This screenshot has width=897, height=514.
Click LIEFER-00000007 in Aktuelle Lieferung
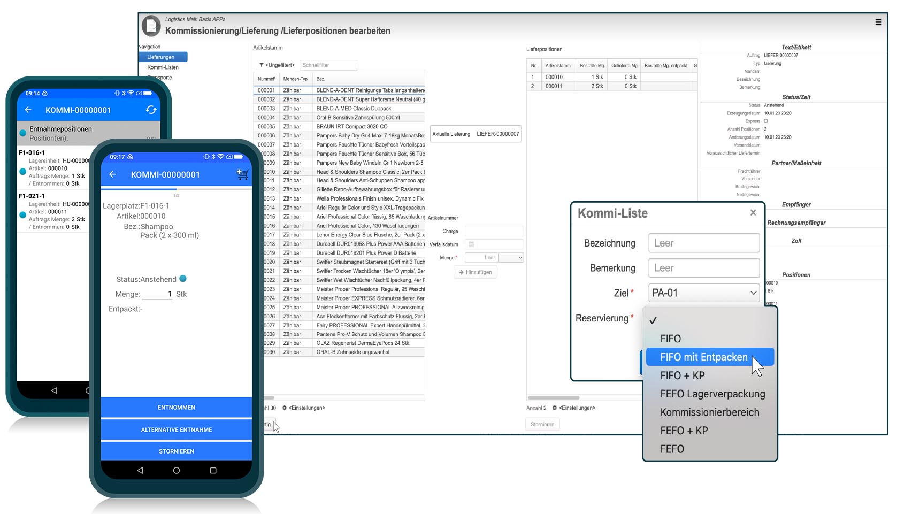[498, 134]
